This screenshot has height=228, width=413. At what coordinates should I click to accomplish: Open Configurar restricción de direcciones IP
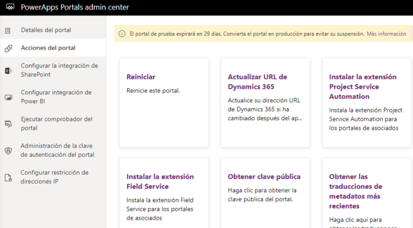pos(53,177)
